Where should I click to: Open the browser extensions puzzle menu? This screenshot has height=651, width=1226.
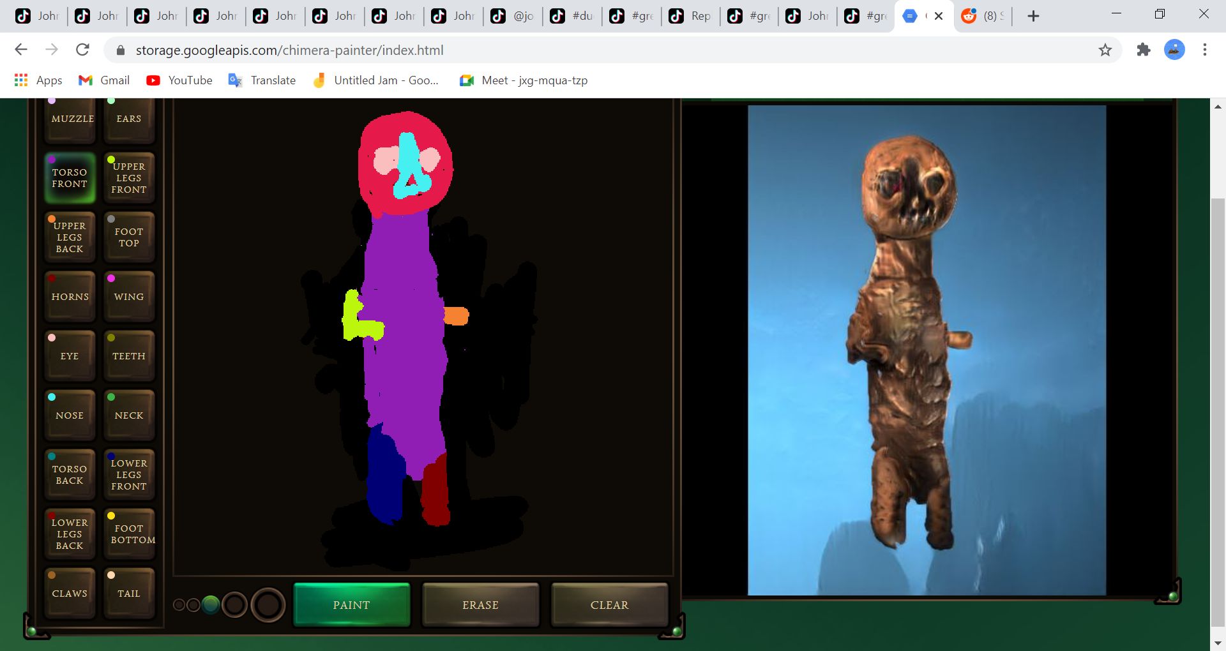point(1144,50)
